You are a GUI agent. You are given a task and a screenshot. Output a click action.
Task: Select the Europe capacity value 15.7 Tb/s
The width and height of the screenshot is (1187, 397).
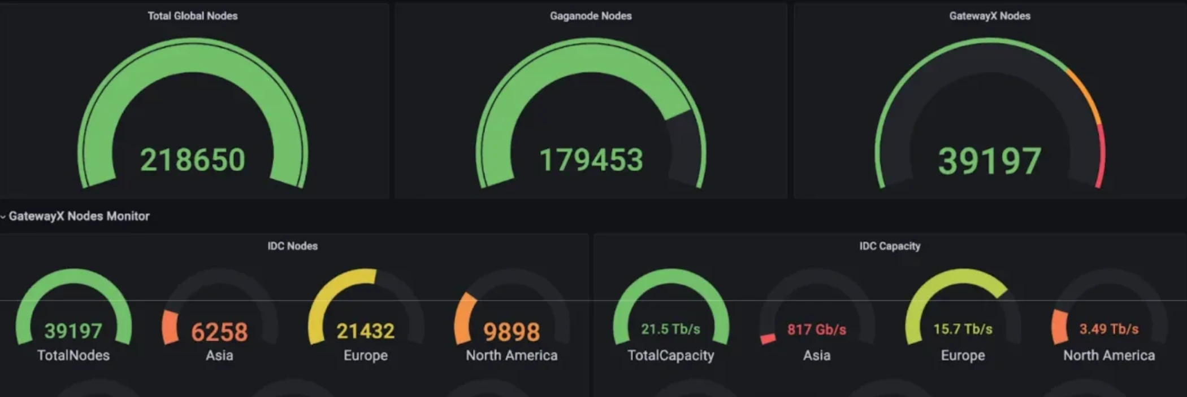963,329
